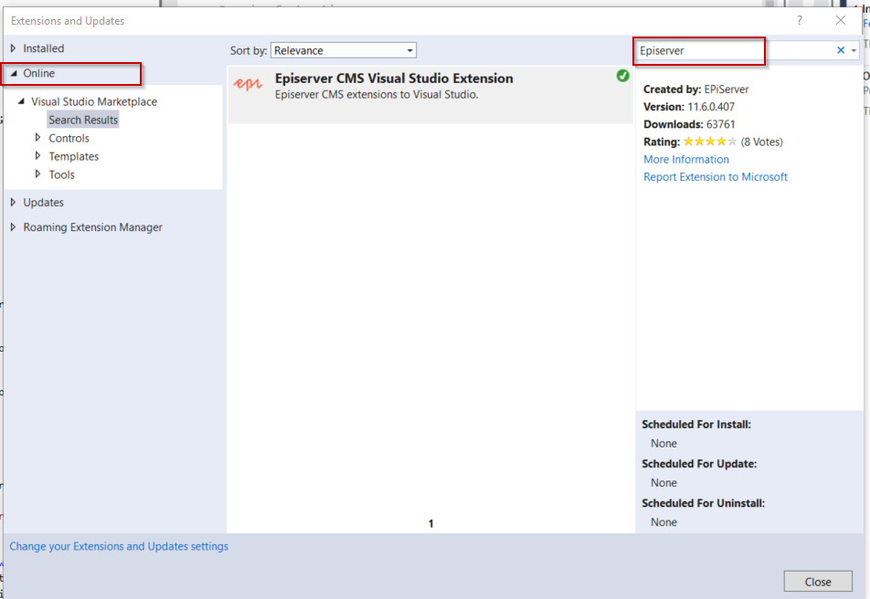Open the Sort by Relevance dropdown
Image resolution: width=870 pixels, height=599 pixels.
click(344, 50)
